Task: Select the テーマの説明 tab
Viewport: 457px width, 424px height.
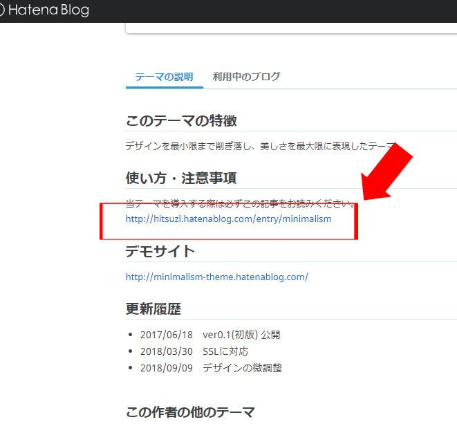Action: click(x=164, y=77)
